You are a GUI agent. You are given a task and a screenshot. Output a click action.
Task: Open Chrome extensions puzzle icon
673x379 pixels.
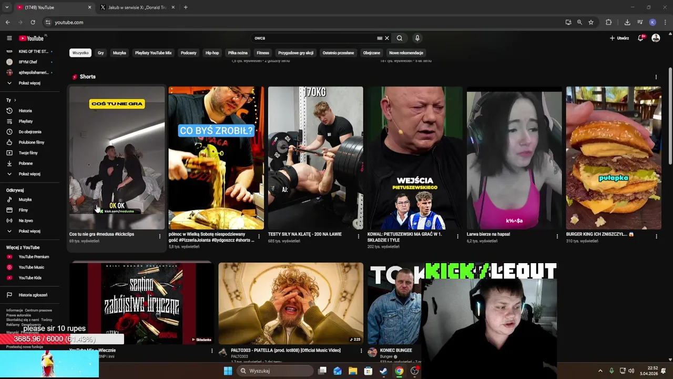609,22
